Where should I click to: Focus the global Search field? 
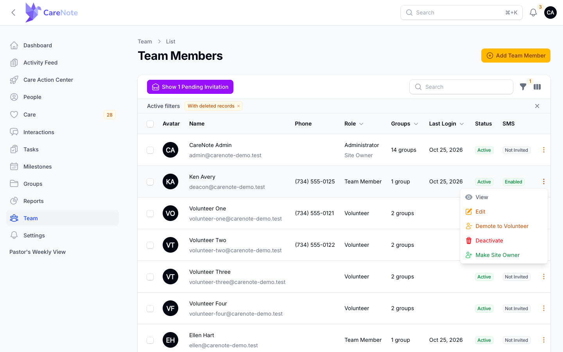(461, 13)
